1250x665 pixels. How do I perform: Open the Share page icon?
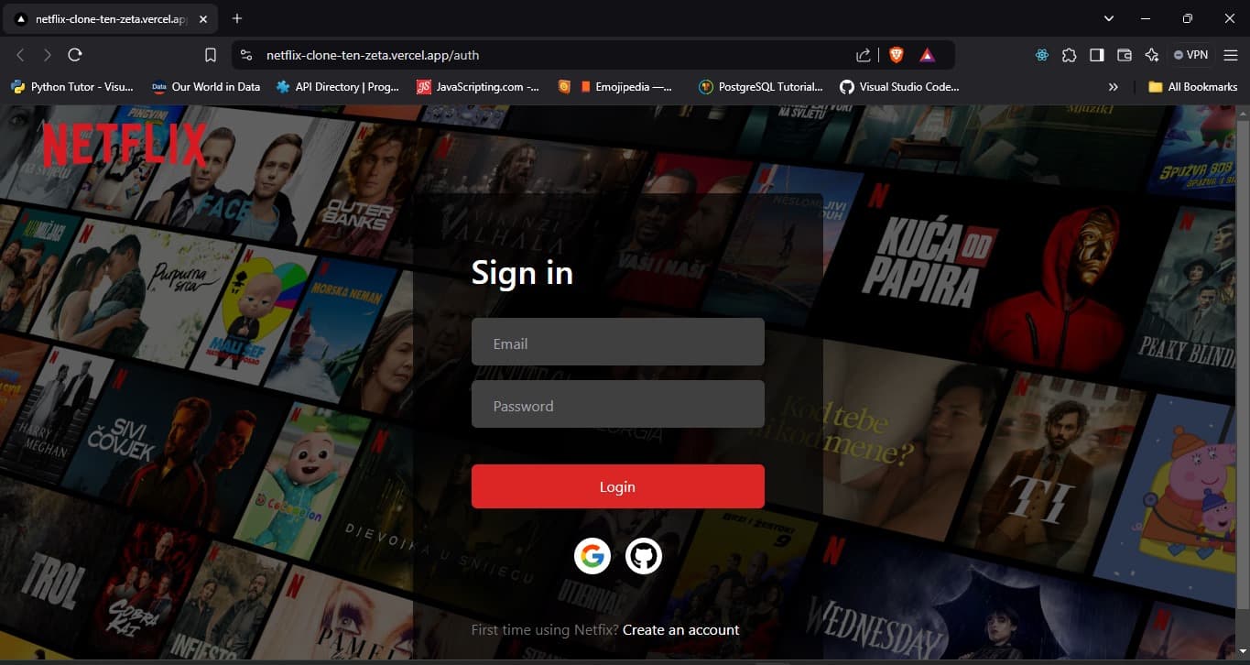[862, 55]
